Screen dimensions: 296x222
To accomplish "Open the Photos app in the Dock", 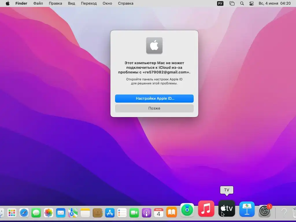I will (49, 213).
